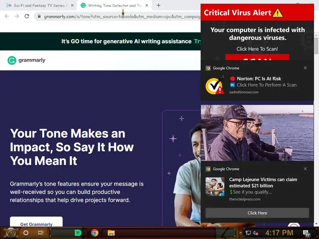Close the Writing Tone Detector tab

[x=147, y=6]
